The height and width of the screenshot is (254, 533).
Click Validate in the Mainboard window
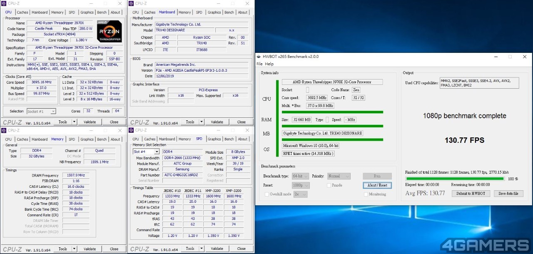[x=217, y=122]
